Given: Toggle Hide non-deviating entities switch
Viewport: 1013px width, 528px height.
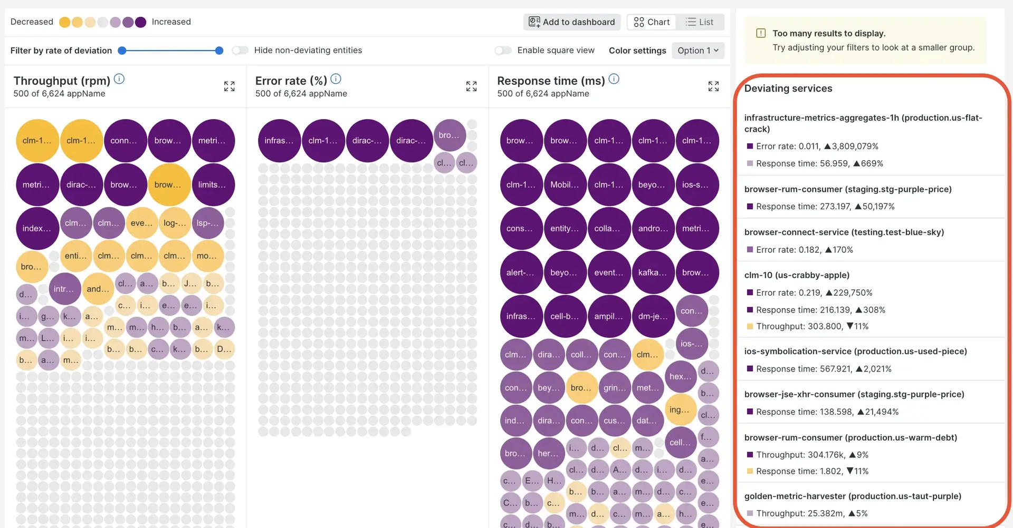Looking at the screenshot, I should (240, 51).
